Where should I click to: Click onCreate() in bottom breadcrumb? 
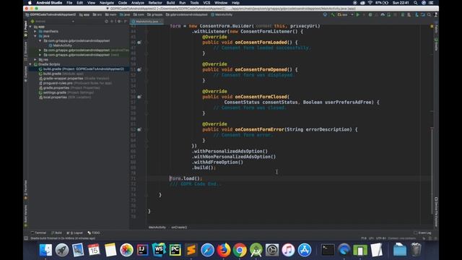click(179, 227)
